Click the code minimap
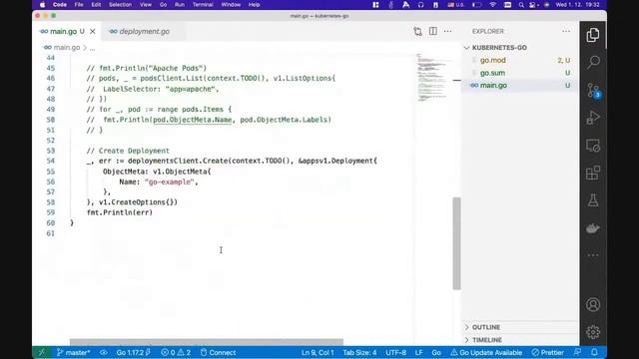 [x=432, y=78]
